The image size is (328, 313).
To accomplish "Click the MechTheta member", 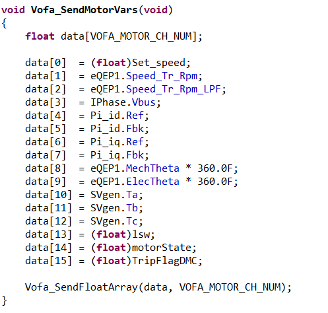I will (152, 168).
